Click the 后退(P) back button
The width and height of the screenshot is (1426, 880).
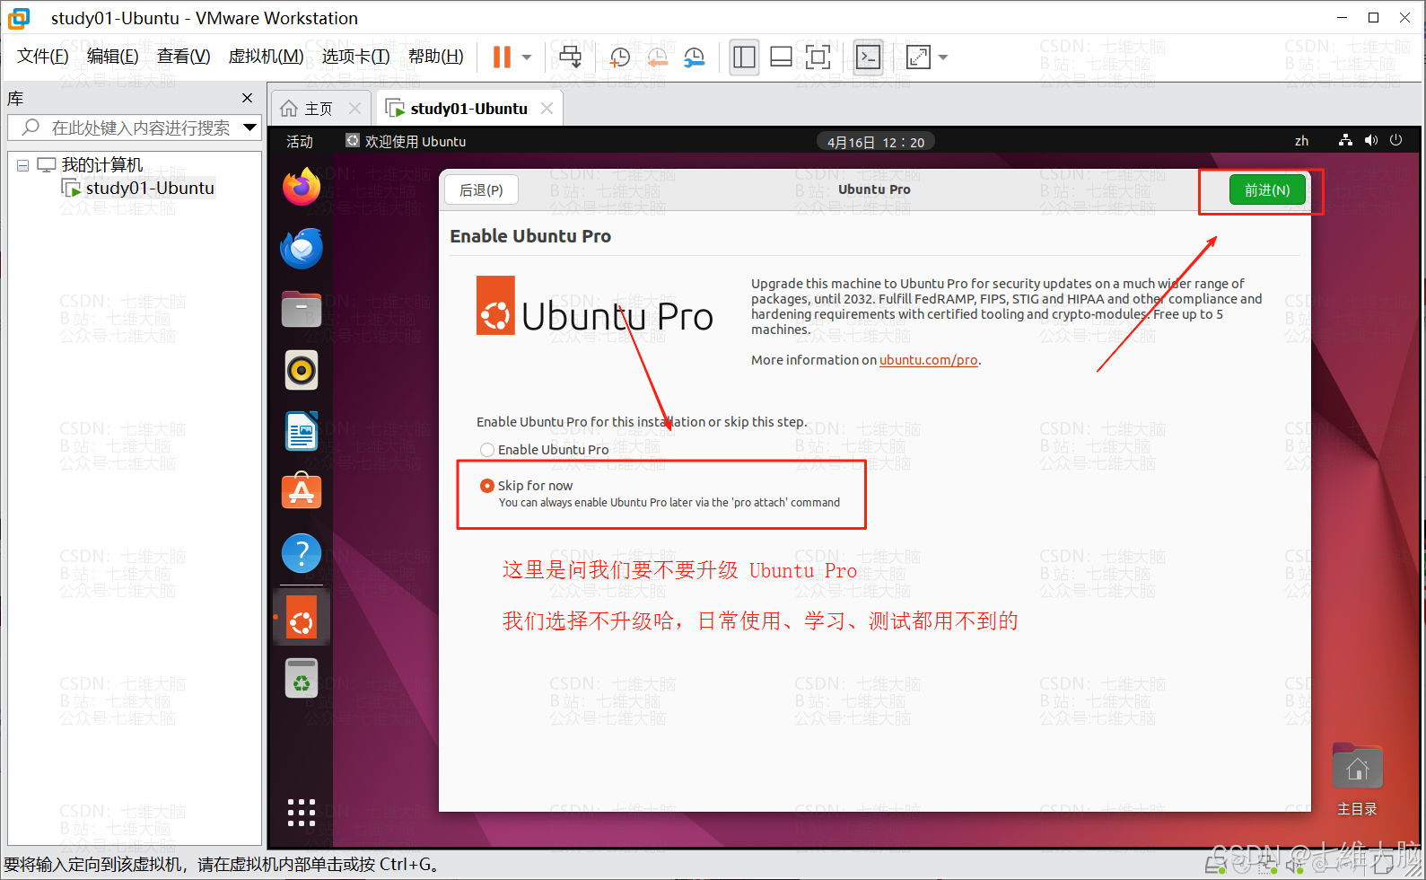pos(481,190)
